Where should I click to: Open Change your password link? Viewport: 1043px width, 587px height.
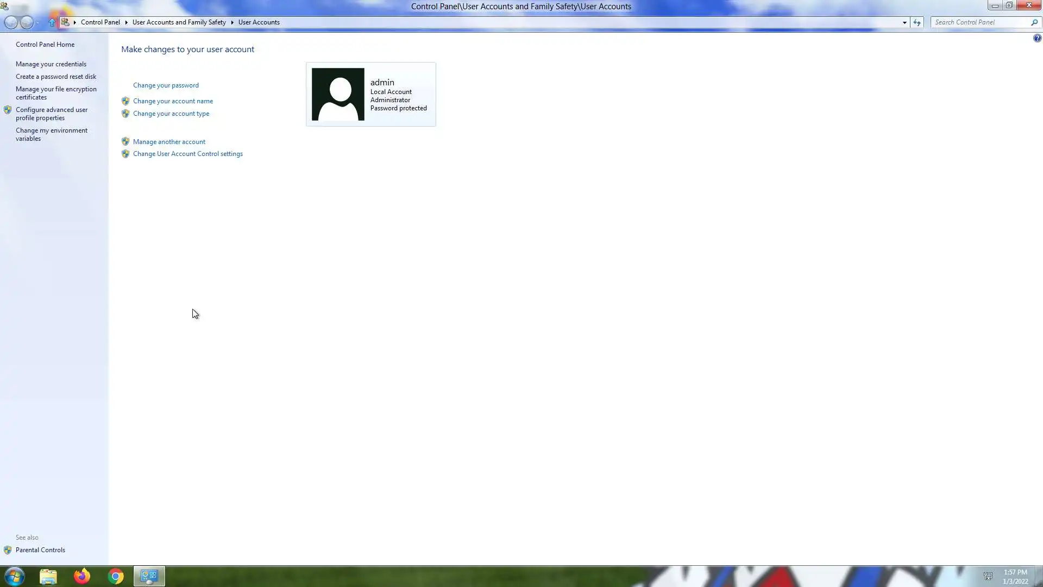click(x=166, y=85)
